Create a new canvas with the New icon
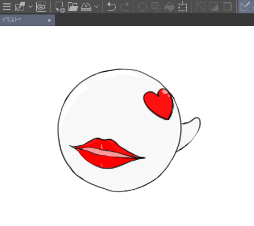Viewport: 254px width, 226px height. tap(60, 7)
